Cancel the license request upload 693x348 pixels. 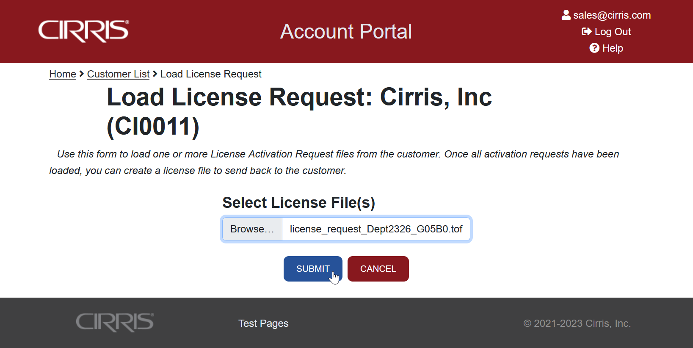click(x=378, y=269)
